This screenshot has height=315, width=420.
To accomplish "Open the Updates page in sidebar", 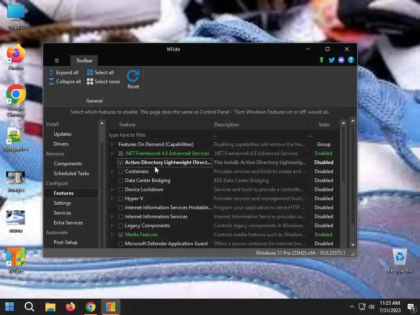I will pyautogui.click(x=62, y=134).
